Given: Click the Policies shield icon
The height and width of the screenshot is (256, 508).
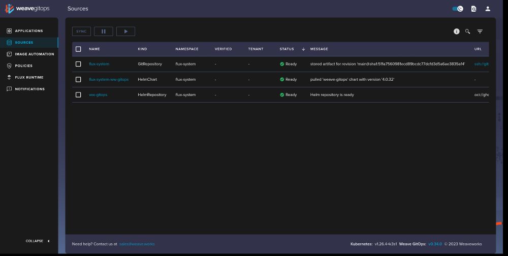Looking at the screenshot, I should [9, 66].
